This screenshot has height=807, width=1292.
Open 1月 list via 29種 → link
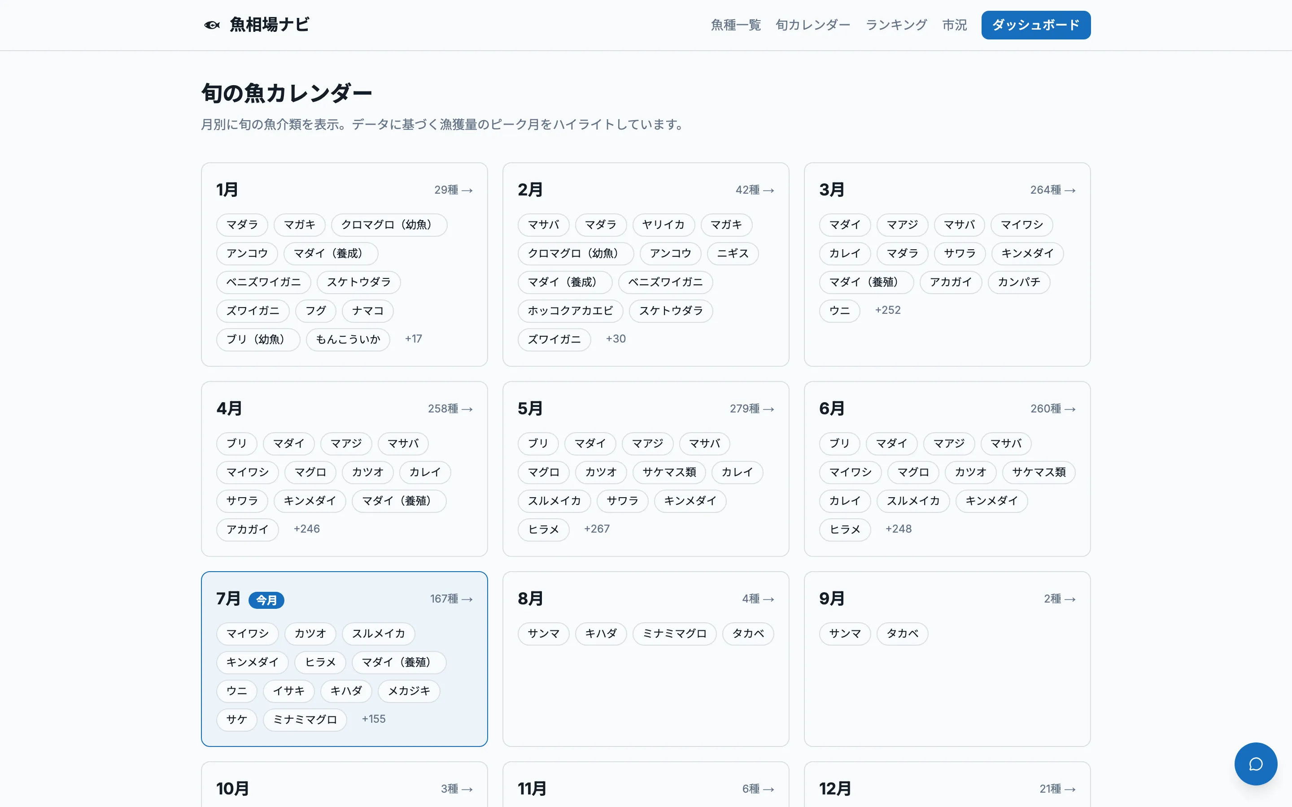pyautogui.click(x=453, y=190)
